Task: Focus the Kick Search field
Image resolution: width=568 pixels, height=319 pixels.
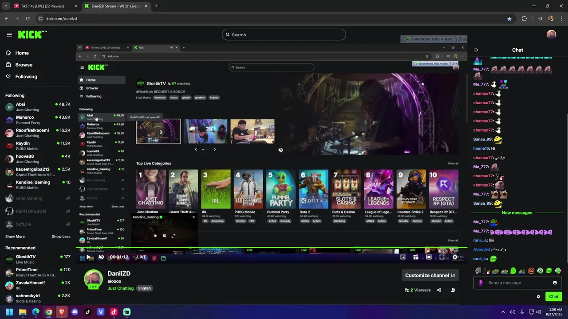Action: point(284,35)
